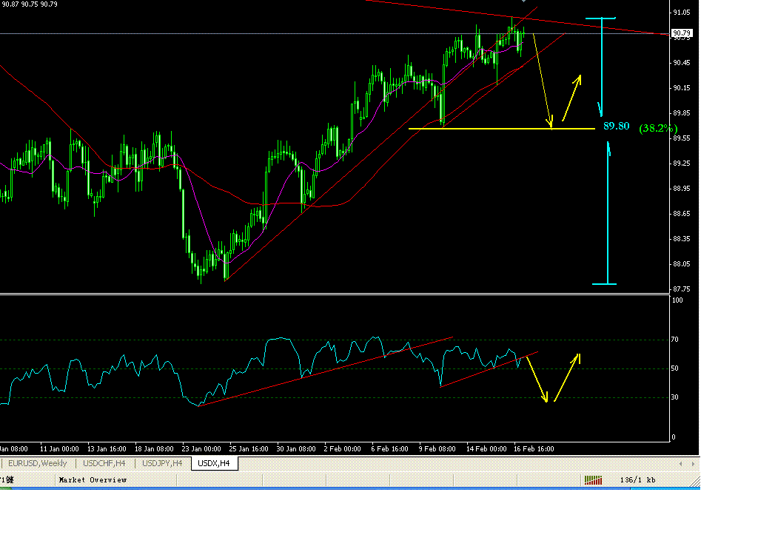Click the 88.65 price scale label
The image size is (758, 549).
point(682,214)
